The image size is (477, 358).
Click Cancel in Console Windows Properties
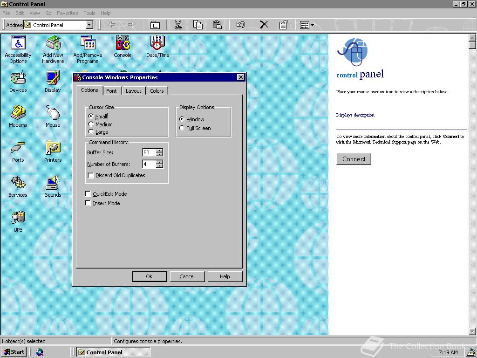(187, 276)
